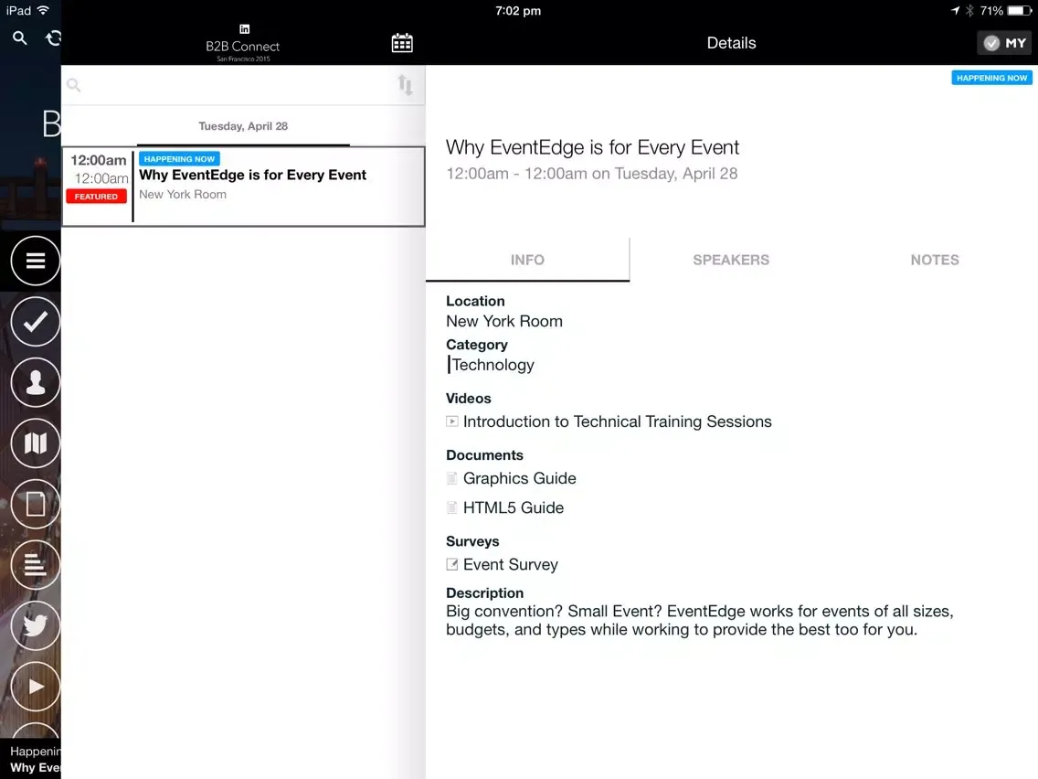Click the sort arrows icon
The height and width of the screenshot is (779, 1038).
coord(405,85)
